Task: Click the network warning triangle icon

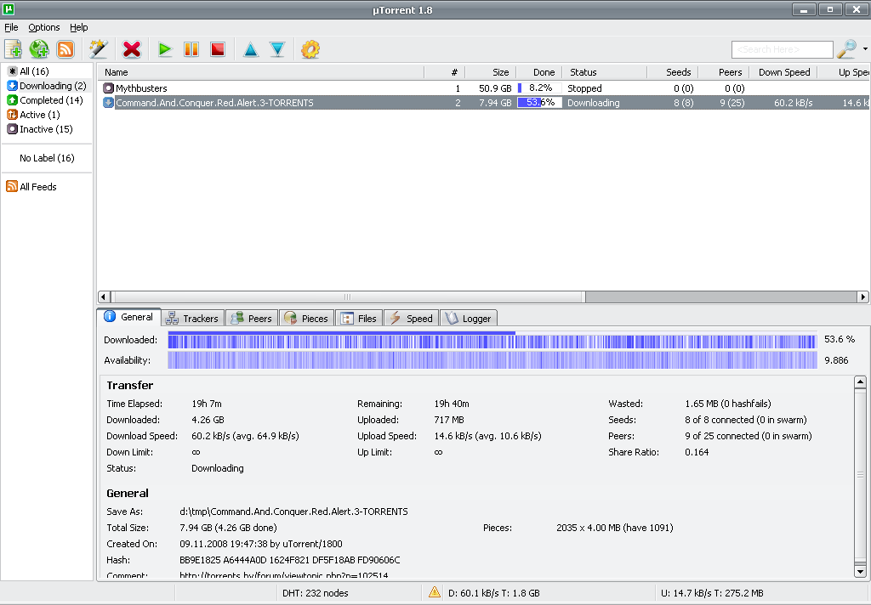Action: pos(435,593)
